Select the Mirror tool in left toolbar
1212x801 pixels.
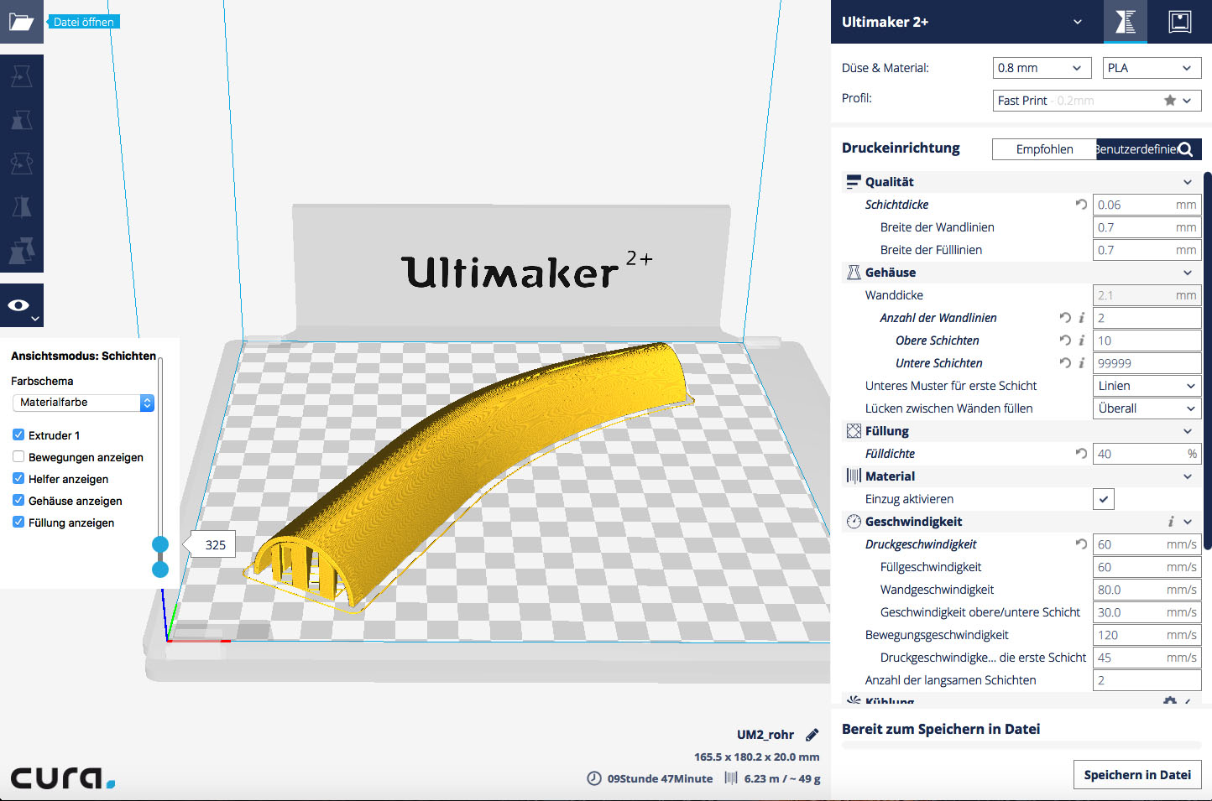point(21,207)
